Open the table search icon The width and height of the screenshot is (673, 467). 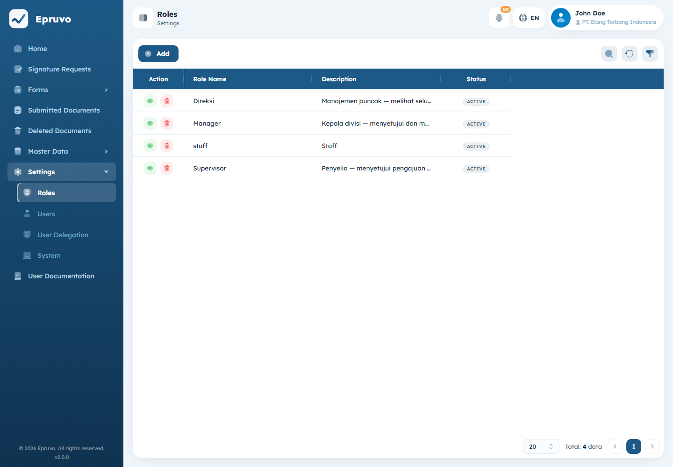[x=609, y=54]
